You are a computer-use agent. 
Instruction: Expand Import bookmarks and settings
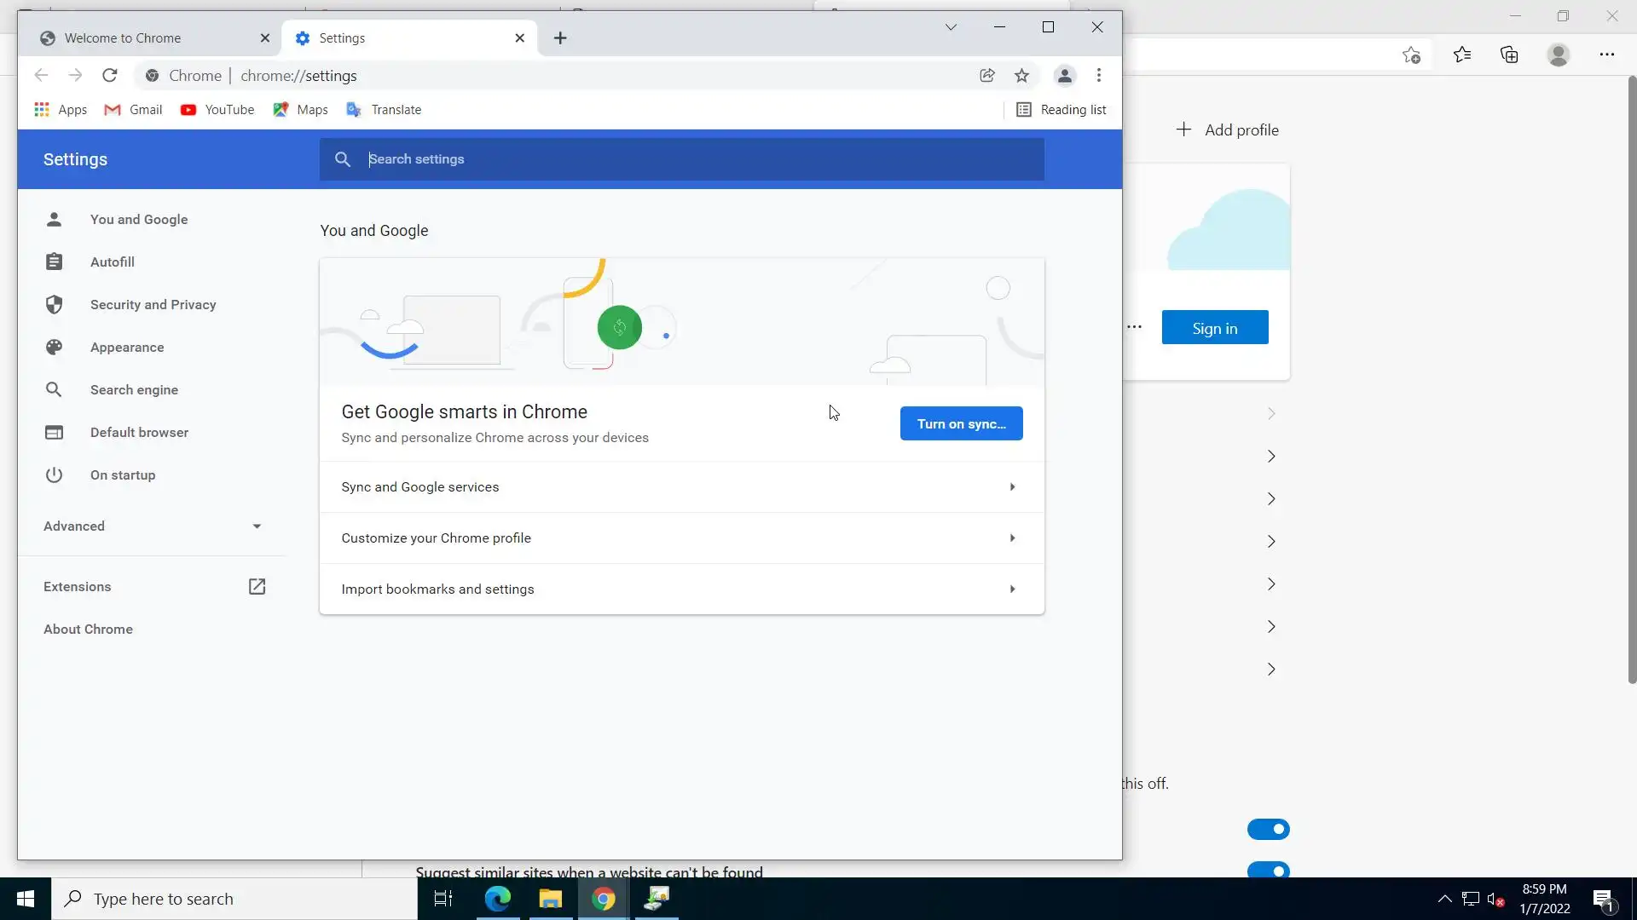pos(681,589)
